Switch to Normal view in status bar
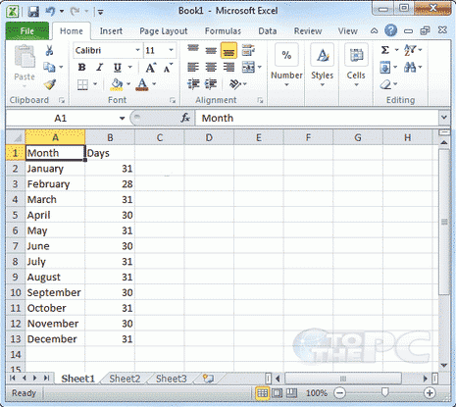This screenshot has height=407, width=456. 262,393
